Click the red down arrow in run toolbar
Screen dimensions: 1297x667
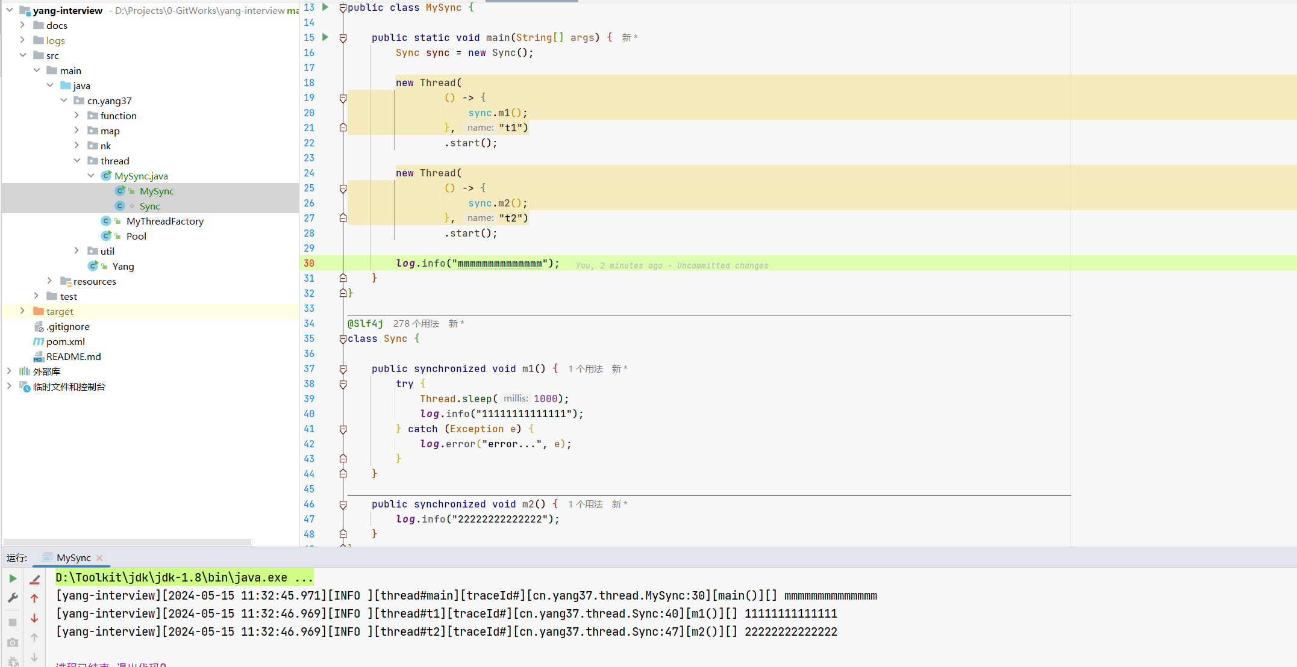pos(34,618)
